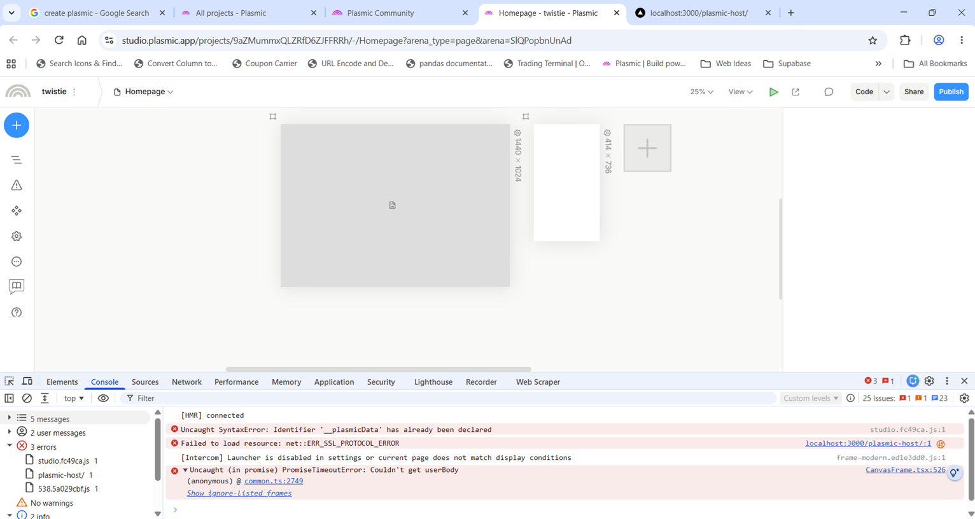Open DevTools three-dot customize menu
The height and width of the screenshot is (519, 975).
coord(947,381)
